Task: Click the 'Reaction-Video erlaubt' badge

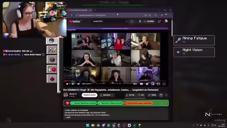Action: click(x=110, y=103)
